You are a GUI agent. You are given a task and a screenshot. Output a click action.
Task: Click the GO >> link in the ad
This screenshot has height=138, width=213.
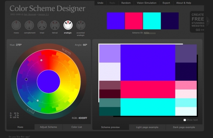200,30
